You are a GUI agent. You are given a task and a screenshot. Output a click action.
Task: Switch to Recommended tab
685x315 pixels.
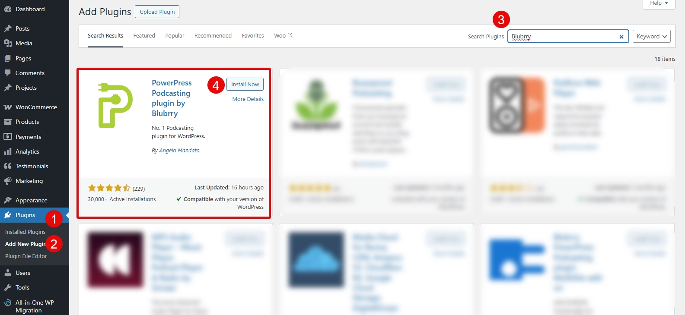pos(213,35)
